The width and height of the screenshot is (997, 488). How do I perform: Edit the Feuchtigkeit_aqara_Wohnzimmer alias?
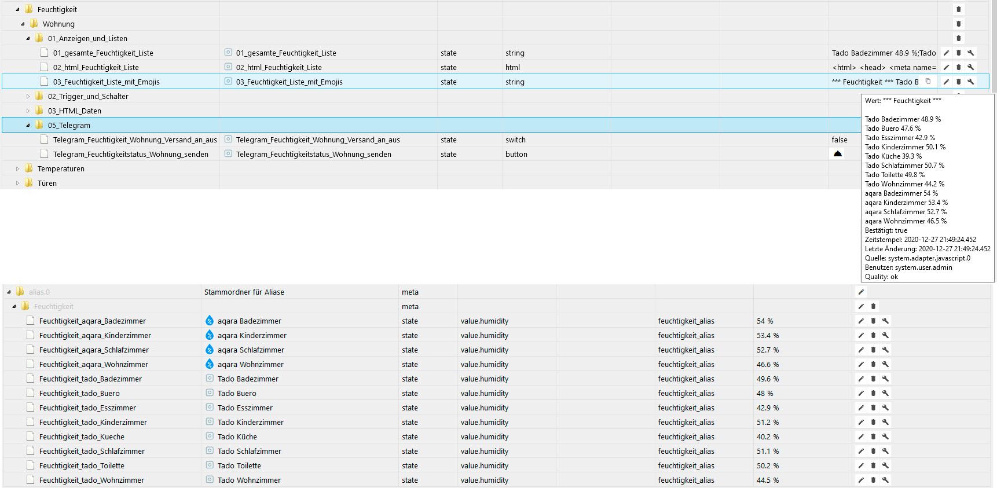pyautogui.click(x=861, y=364)
